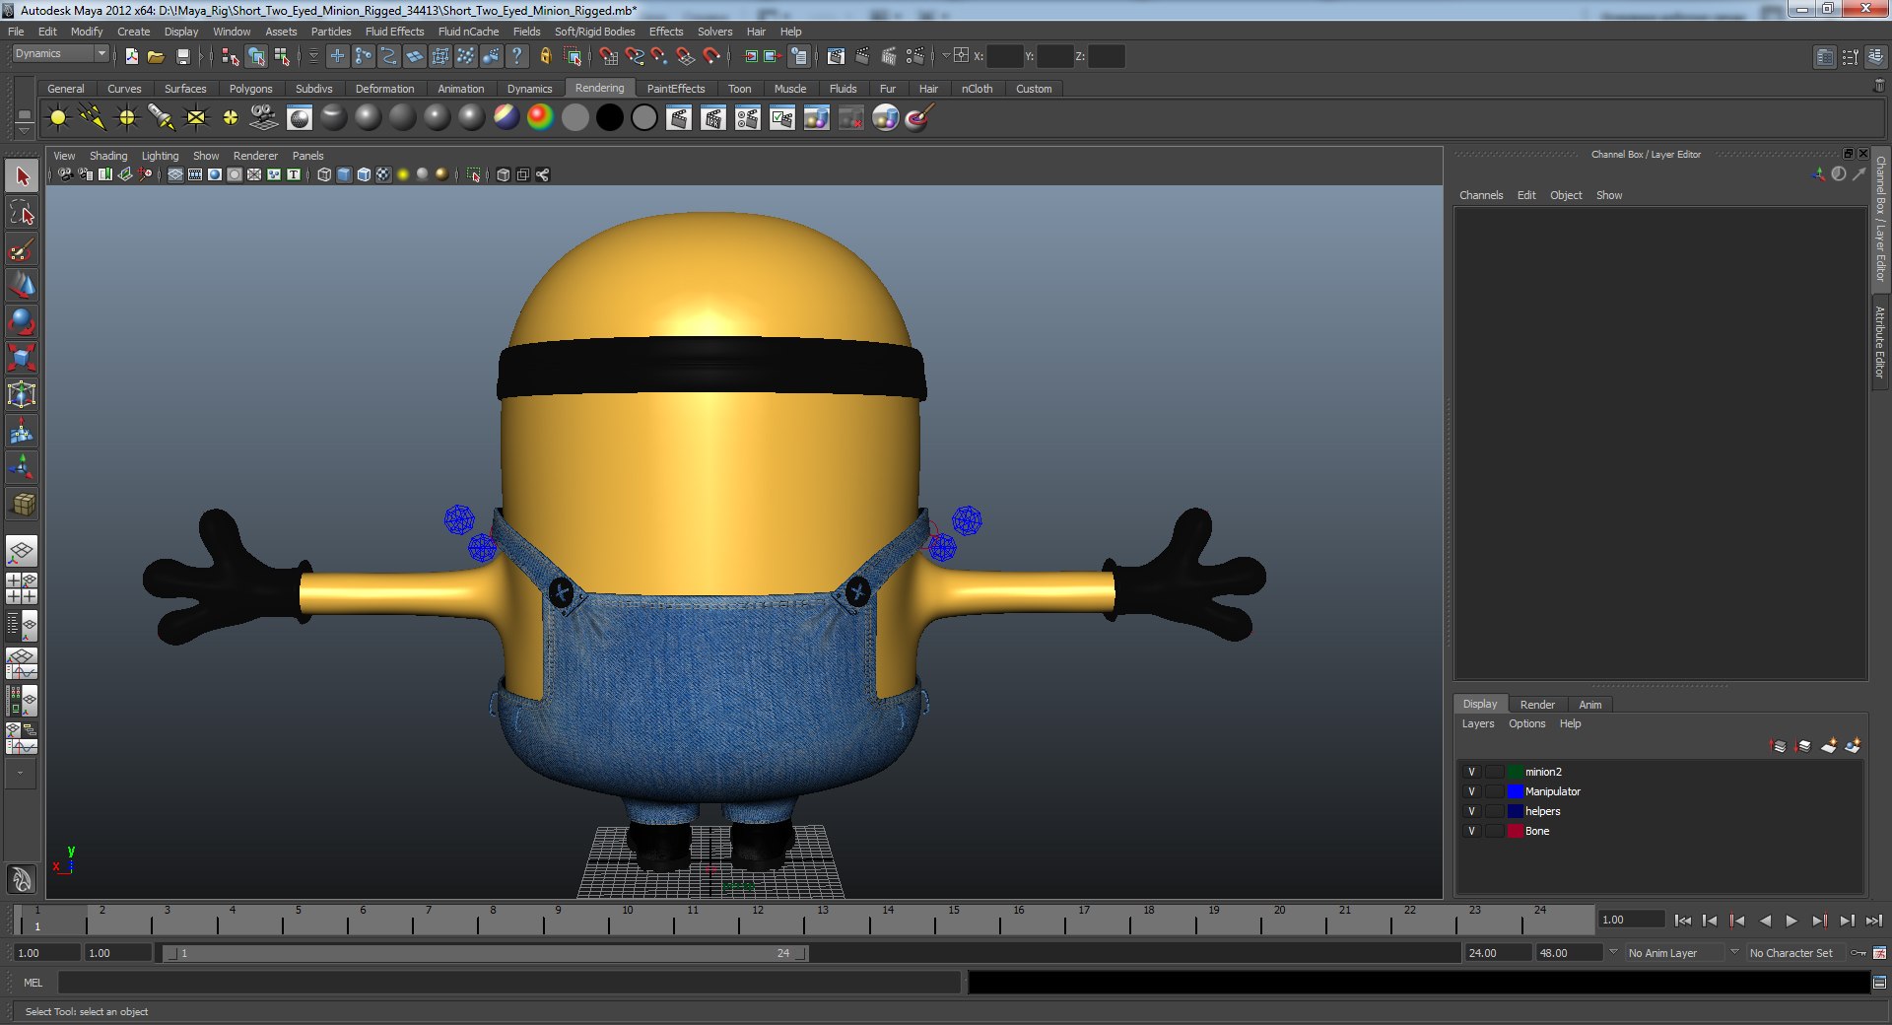Change color of Bone layer swatch
1892x1025 pixels.
click(1516, 831)
